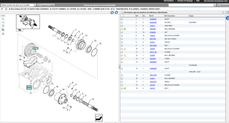Click the cyan reference tag on gearbox housing
Screen dimensions: 229x123
pos(29,87)
